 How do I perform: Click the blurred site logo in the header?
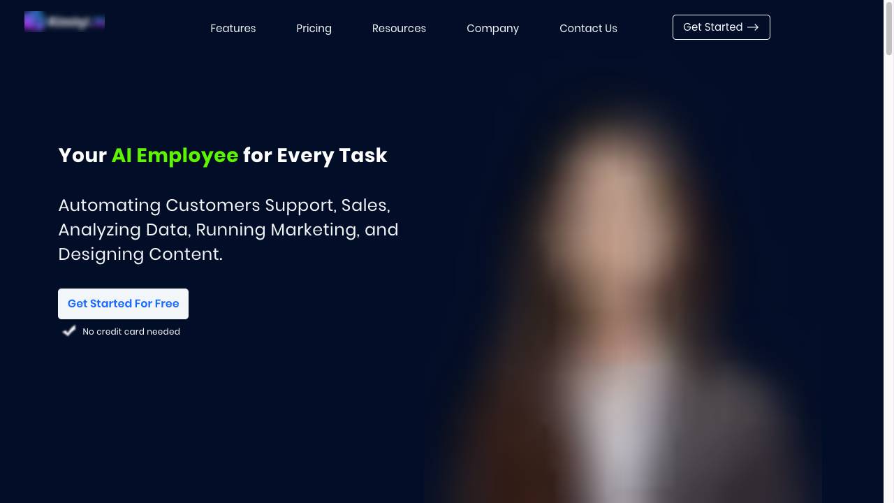point(64,22)
